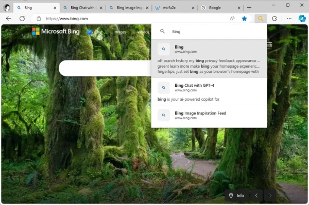Viewport: 309px width, 205px height.
Task: Open the Videos link on Bing
Action: [143, 32]
